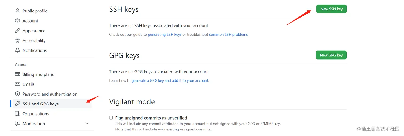Go to Password and authentication settings

click(x=50, y=94)
